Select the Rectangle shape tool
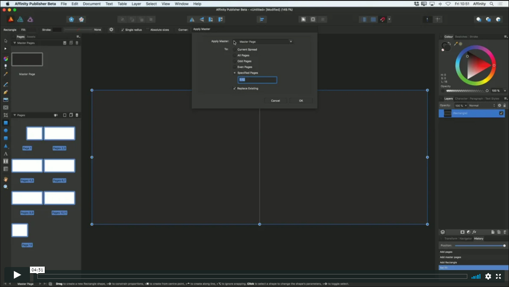The image size is (509, 287). tap(6, 123)
